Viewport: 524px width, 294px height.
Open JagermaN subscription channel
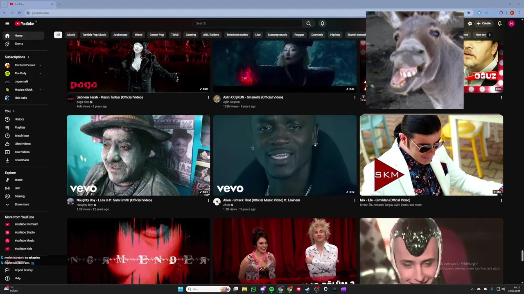[x=24, y=82]
